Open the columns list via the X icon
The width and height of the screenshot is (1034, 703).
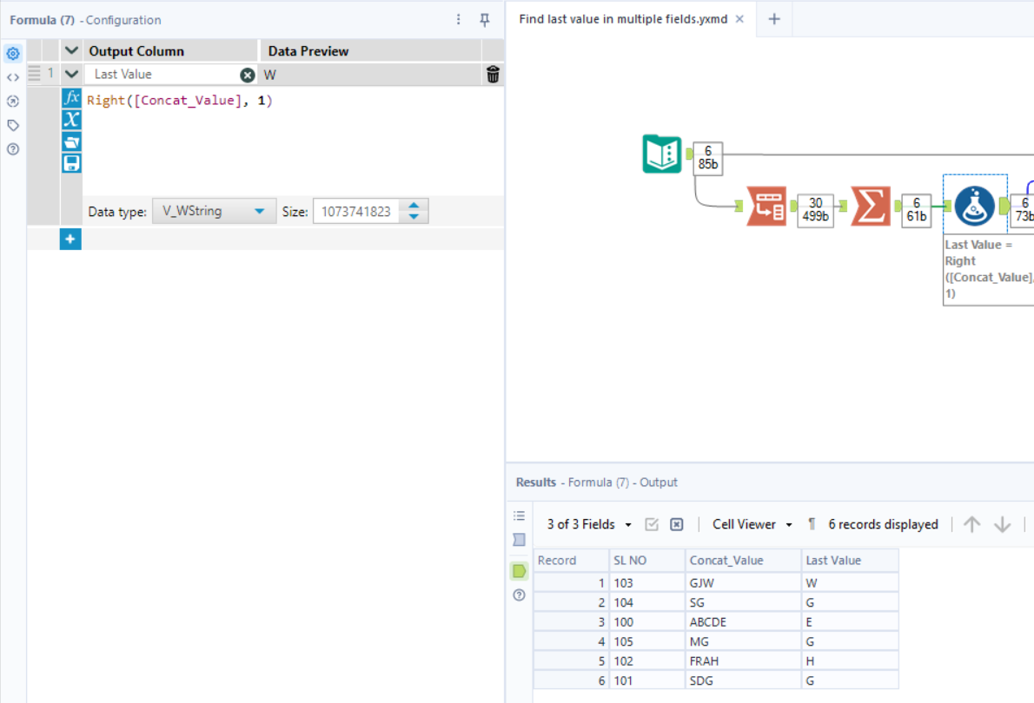71,120
